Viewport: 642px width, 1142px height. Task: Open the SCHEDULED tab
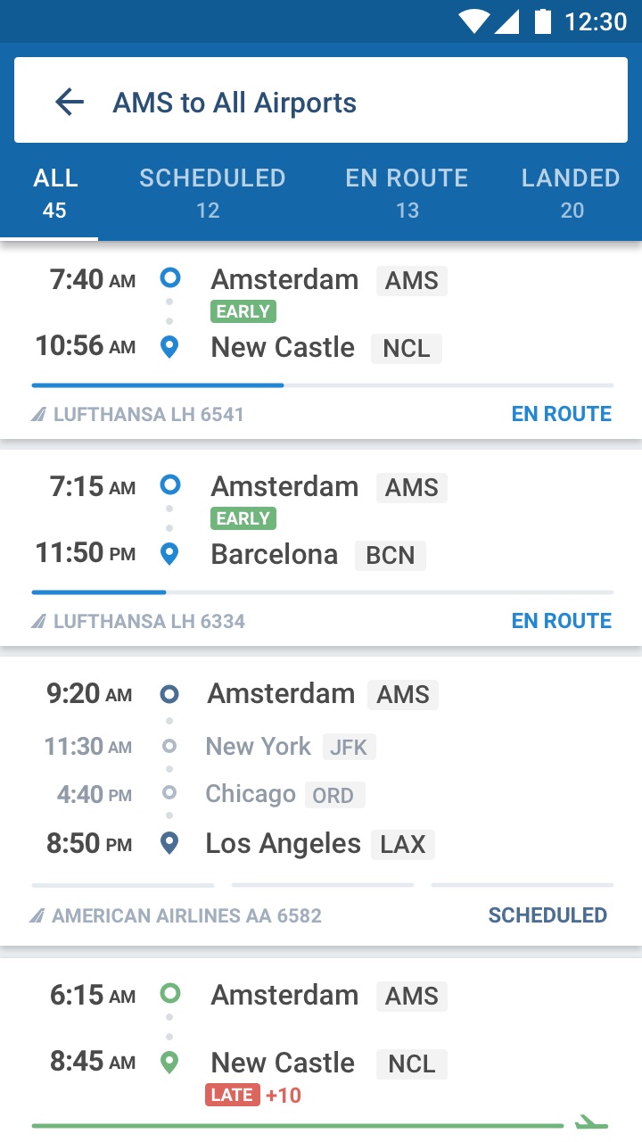coord(211,193)
